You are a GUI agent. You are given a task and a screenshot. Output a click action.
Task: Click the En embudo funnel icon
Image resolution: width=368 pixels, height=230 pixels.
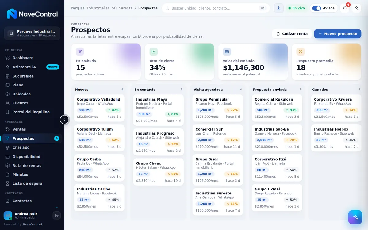tap(80, 52)
